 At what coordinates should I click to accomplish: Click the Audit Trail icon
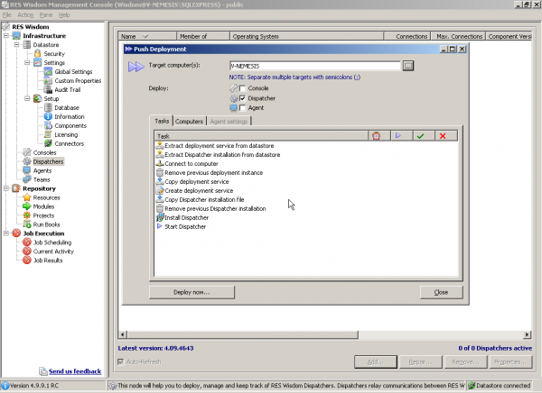pos(49,89)
